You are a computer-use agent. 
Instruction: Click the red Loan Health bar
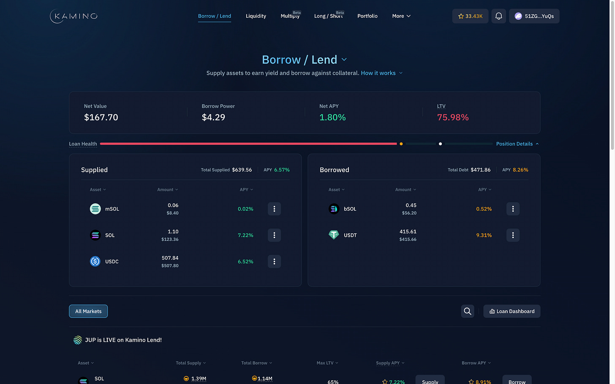point(248,144)
